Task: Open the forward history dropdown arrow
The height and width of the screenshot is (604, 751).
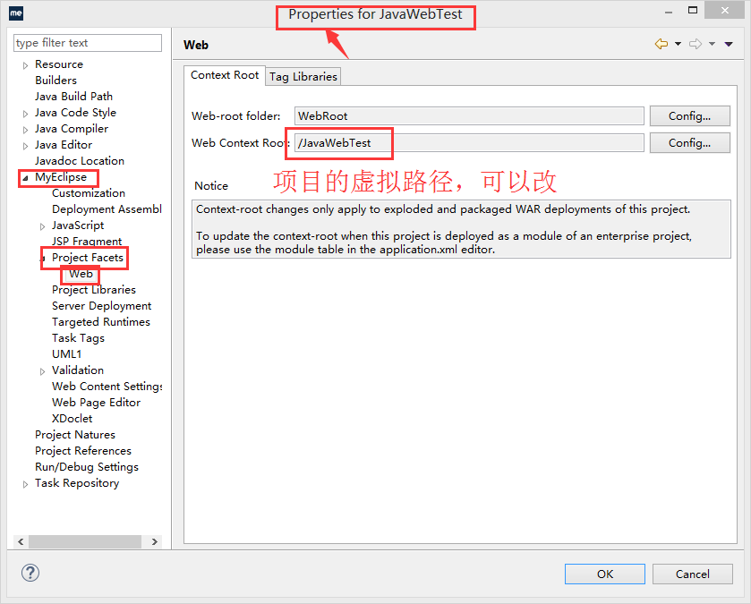Action: click(x=713, y=44)
